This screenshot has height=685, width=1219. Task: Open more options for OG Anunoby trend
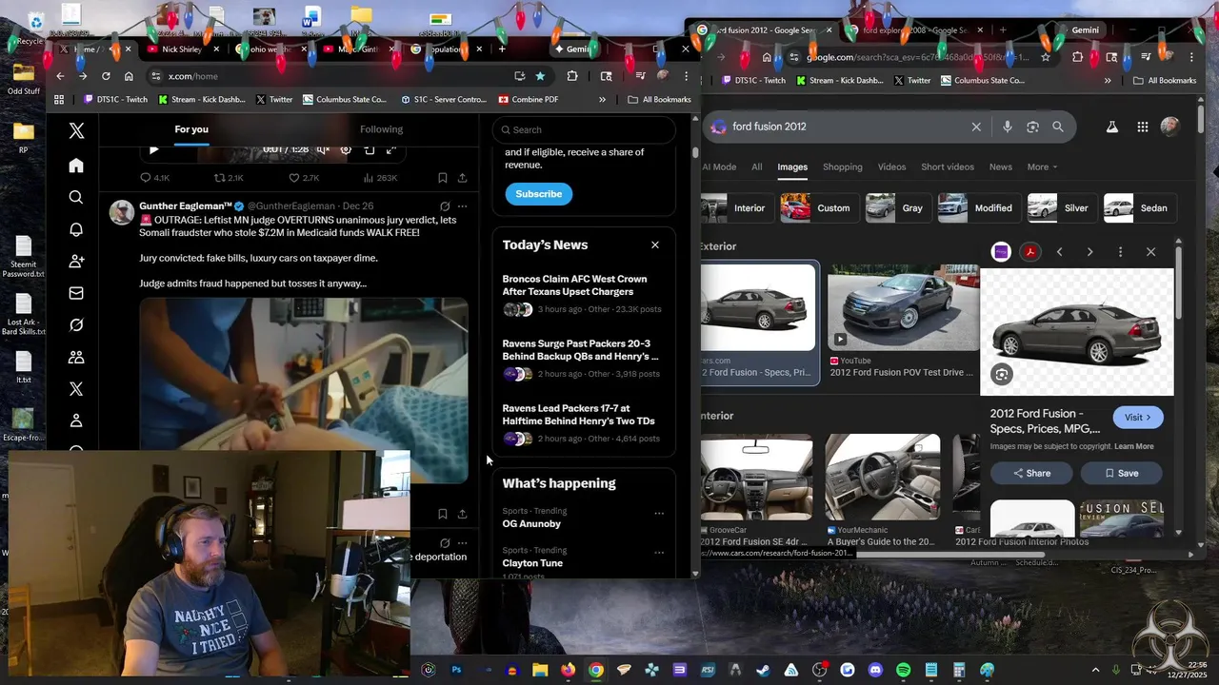click(659, 513)
